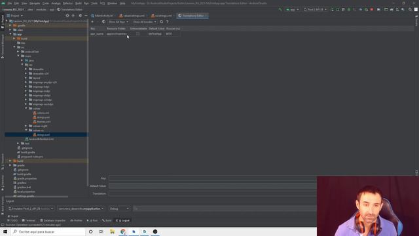Viewport: 419px width, 236px height.
Task: Switch to the Translations Editor tab
Action: tap(192, 16)
